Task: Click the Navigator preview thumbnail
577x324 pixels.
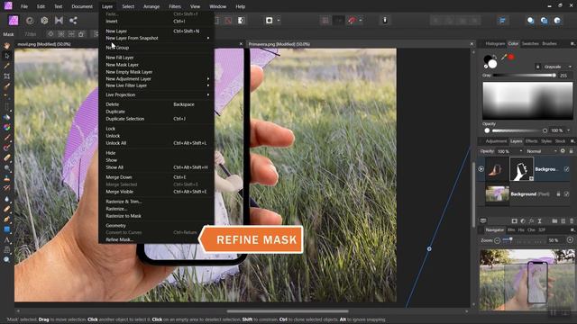Action: (527, 280)
